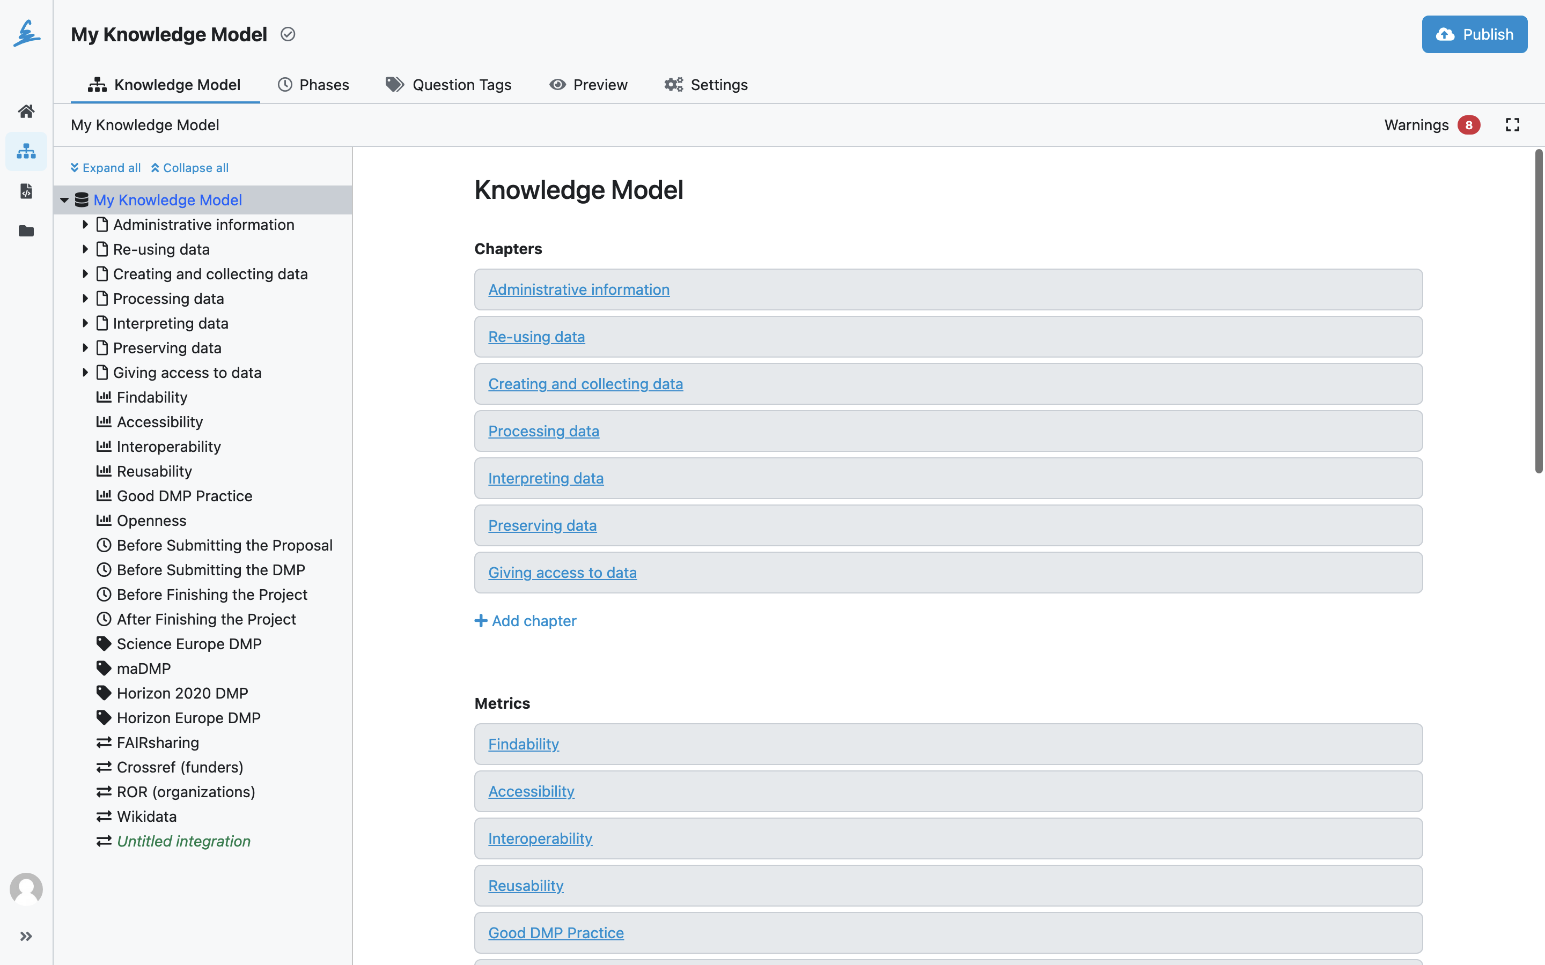Switch to the Phases tab
Image resolution: width=1545 pixels, height=965 pixels.
point(313,85)
